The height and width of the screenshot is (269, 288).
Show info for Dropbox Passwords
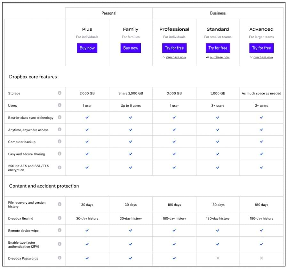[x=60, y=258]
